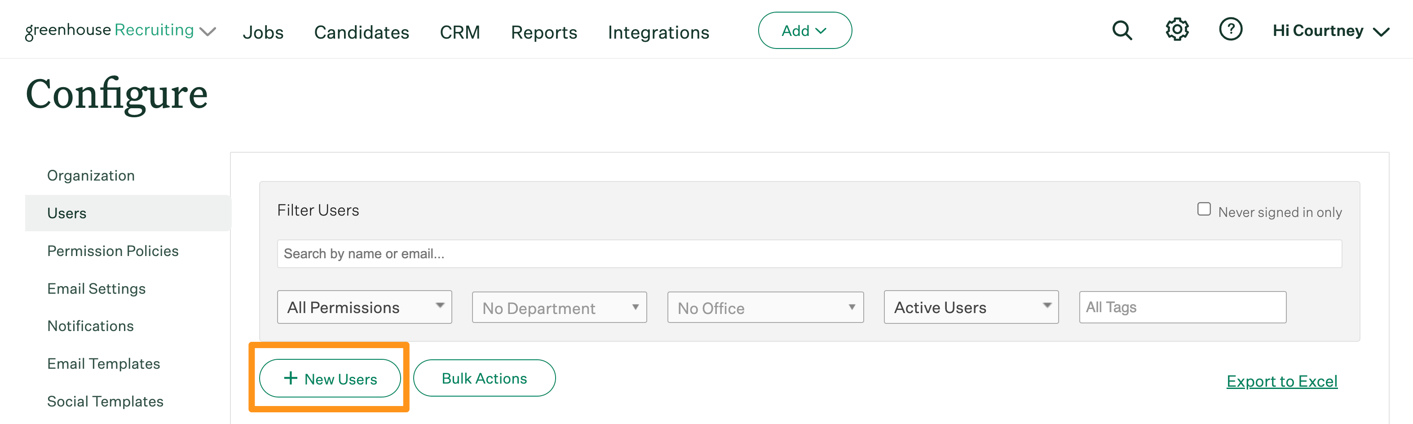Open Export to Excel link
This screenshot has height=424, width=1413.
click(x=1282, y=381)
